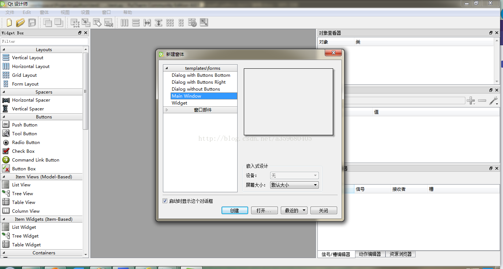Open the 文件 menu

tap(10, 12)
